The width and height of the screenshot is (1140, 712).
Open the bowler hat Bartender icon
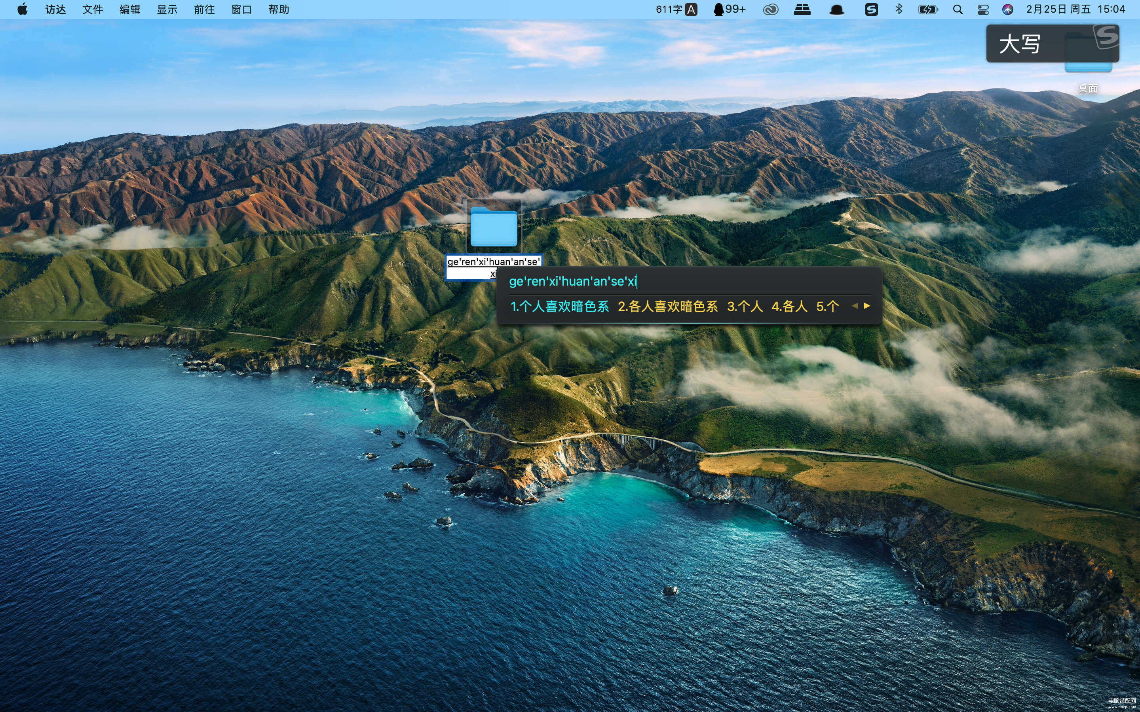[837, 9]
